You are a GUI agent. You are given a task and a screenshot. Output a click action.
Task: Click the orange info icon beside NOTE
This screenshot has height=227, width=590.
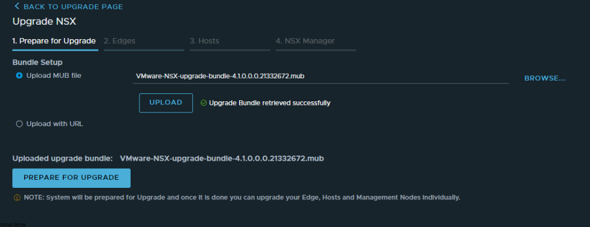point(17,198)
